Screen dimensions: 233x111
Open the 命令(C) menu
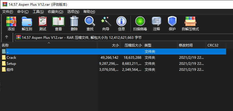click(x=23, y=12)
